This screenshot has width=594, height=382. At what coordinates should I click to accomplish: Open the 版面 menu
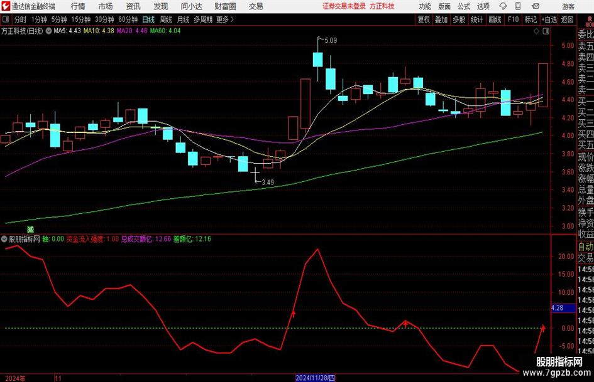coord(444,6)
